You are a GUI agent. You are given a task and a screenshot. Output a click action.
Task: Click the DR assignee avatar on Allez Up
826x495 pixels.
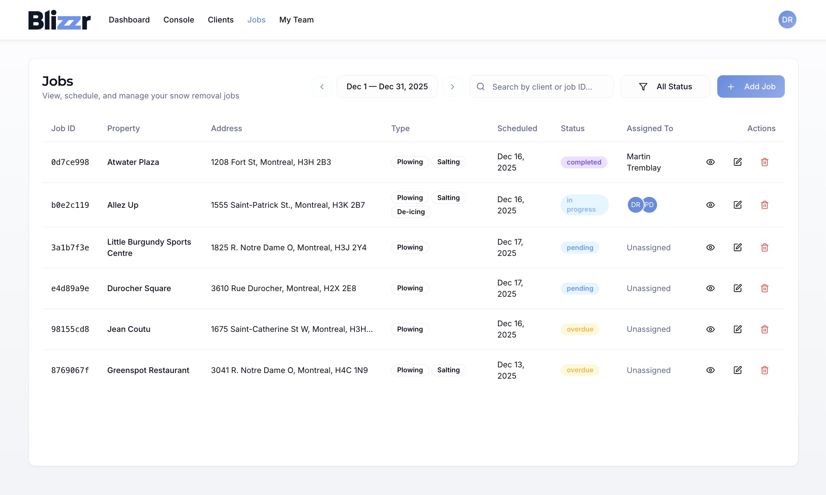pos(635,205)
